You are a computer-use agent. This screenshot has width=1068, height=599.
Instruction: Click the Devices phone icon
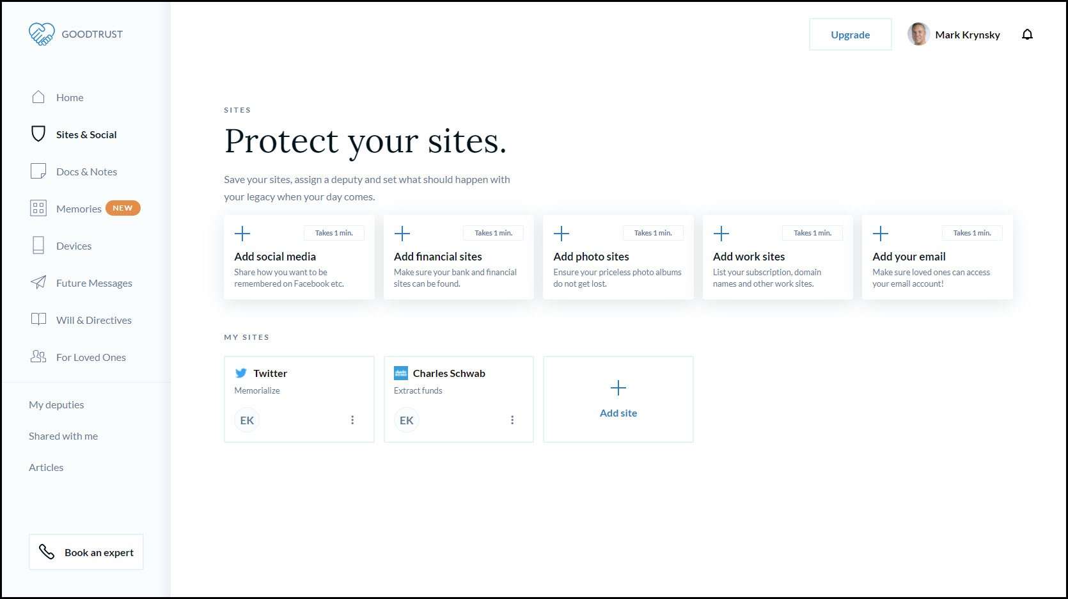point(38,245)
